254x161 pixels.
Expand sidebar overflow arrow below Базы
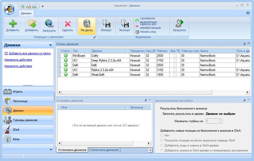[x=51, y=150]
